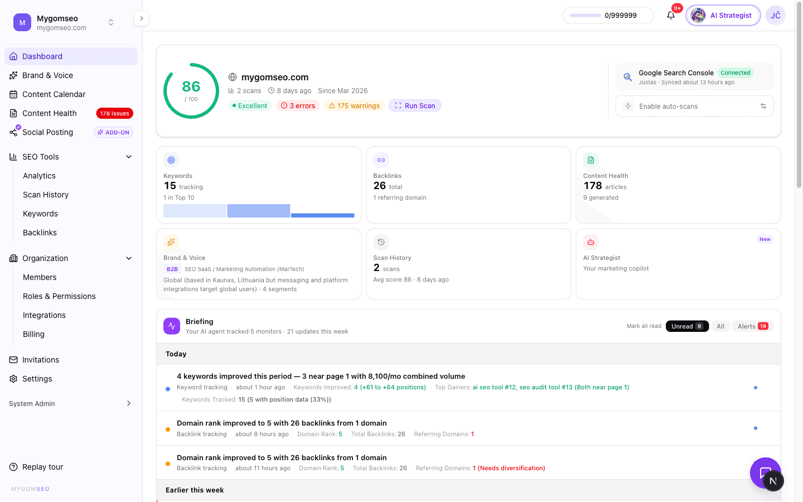
Task: Open the Dashboard from the sidebar icon
Action: [x=12, y=56]
